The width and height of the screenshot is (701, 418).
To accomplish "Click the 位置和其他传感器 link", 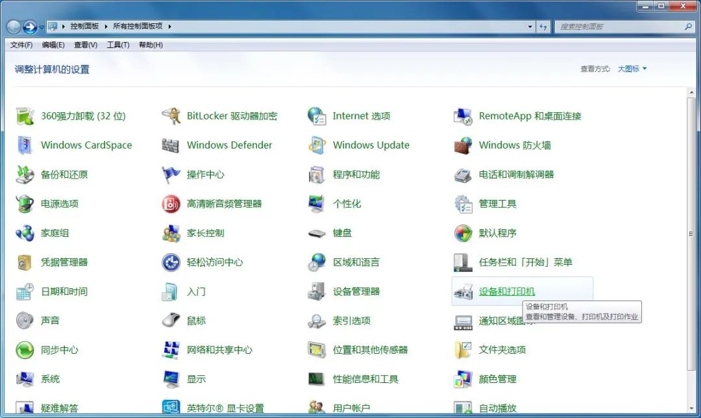I will (x=370, y=350).
